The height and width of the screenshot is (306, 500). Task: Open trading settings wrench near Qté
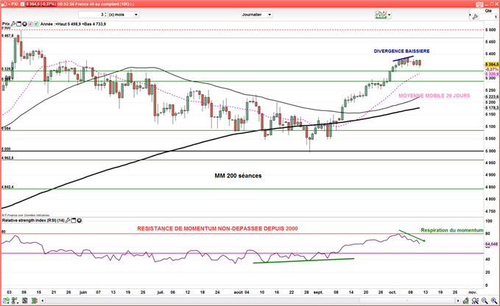[474, 17]
